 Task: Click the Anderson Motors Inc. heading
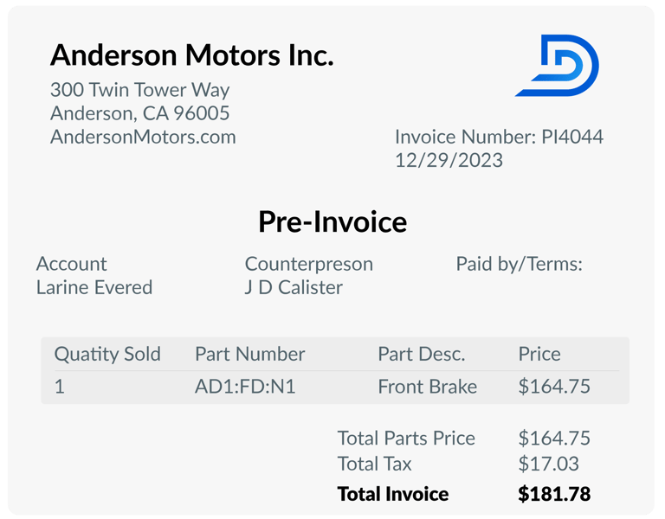coord(192,55)
